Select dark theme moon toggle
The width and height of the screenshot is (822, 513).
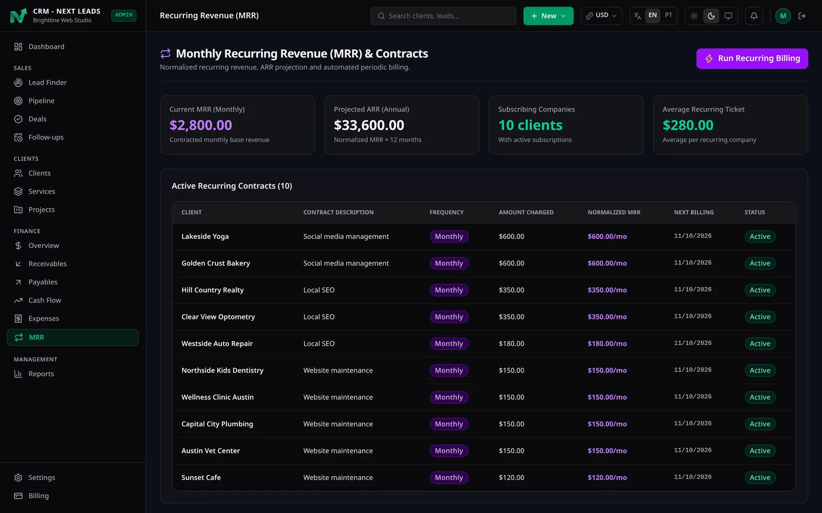pyautogui.click(x=711, y=16)
